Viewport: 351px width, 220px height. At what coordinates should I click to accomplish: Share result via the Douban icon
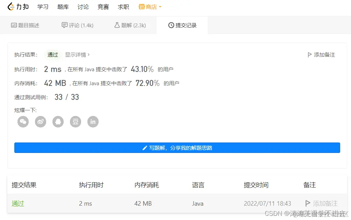pyautogui.click(x=76, y=122)
